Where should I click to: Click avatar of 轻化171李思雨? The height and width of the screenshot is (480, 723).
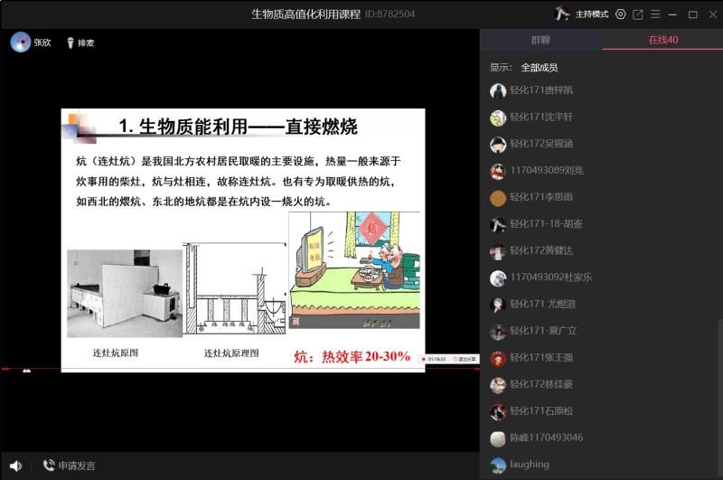(x=498, y=197)
